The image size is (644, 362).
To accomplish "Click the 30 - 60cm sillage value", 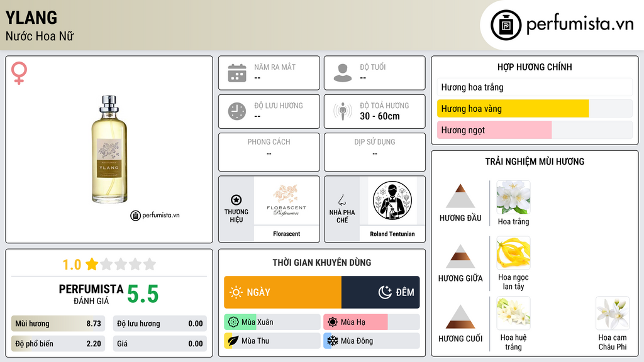I will [380, 116].
